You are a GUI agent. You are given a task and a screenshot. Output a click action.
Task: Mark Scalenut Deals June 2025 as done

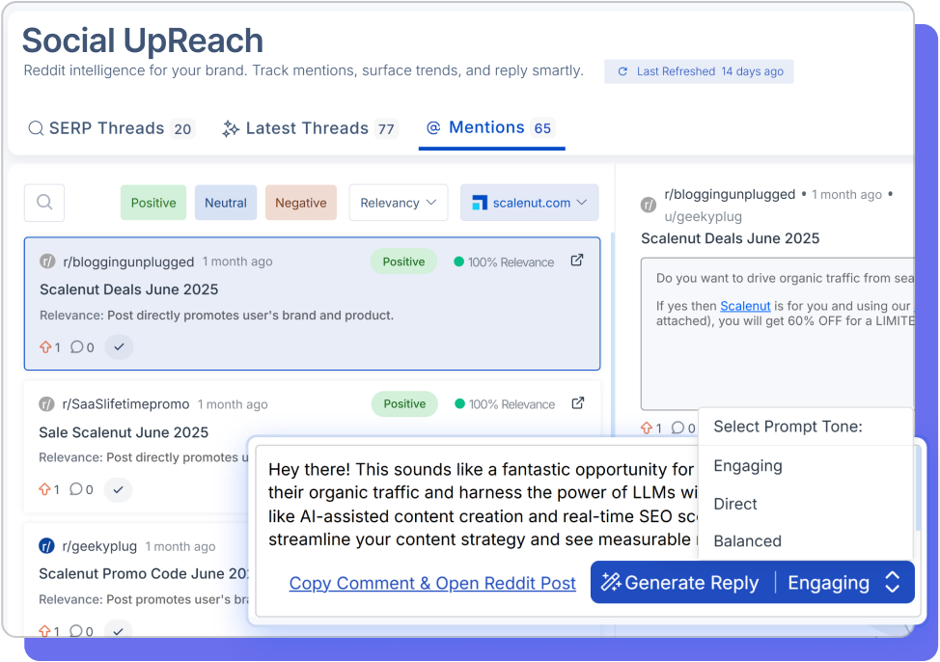pos(119,346)
